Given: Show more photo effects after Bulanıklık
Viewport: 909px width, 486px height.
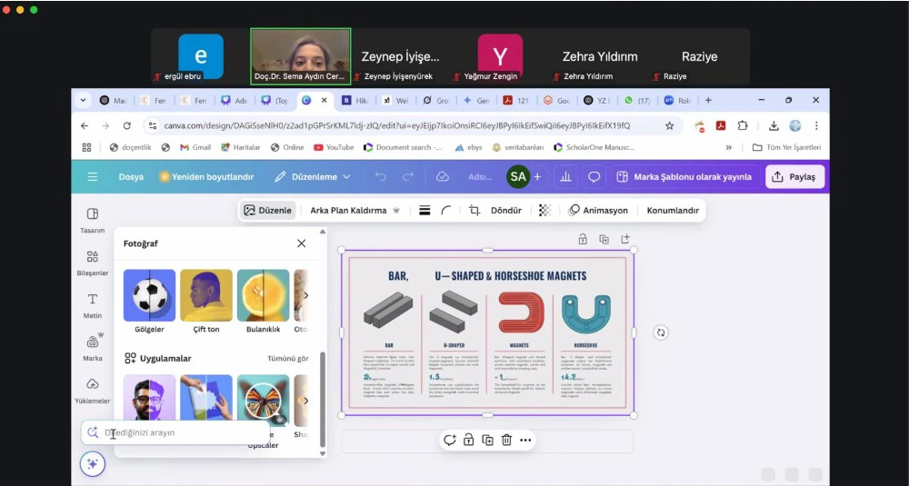Looking at the screenshot, I should coord(305,295).
